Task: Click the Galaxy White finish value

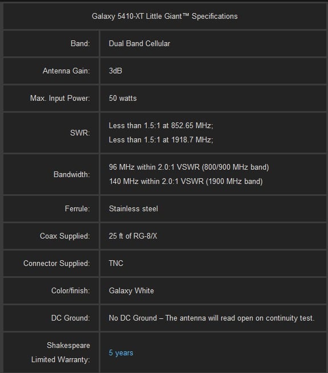Action: (131, 290)
